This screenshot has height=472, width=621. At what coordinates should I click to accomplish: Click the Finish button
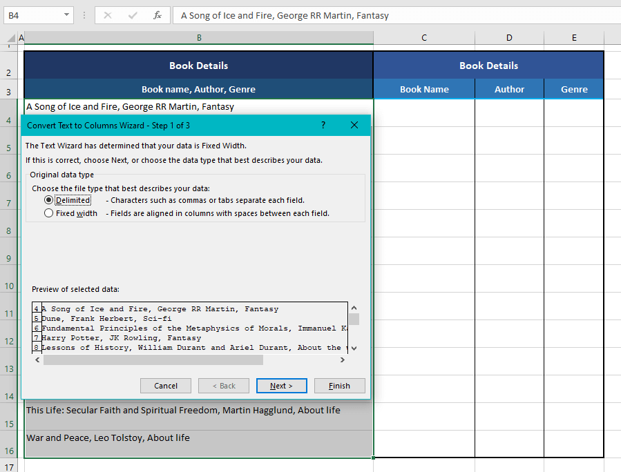[x=339, y=386]
